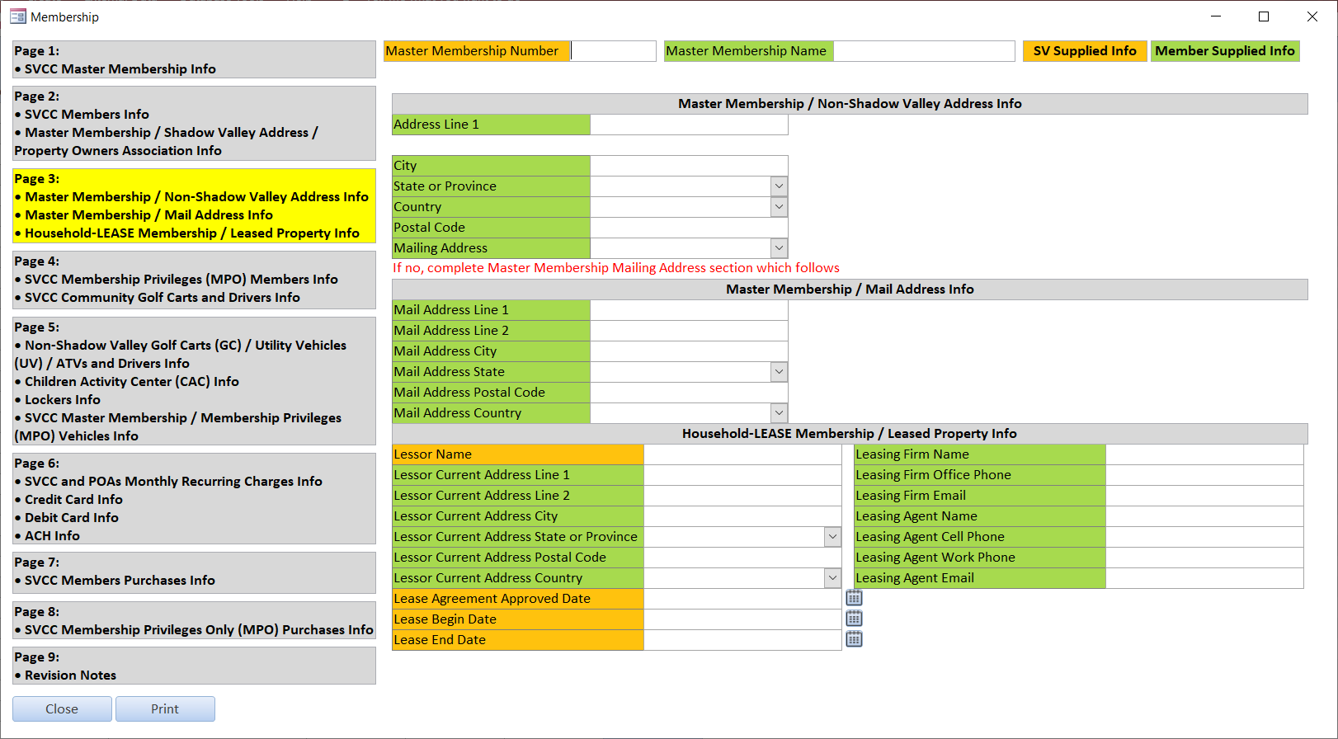Click the Membership form icon in title bar
Image resolution: width=1338 pixels, height=739 pixels.
click(18, 16)
